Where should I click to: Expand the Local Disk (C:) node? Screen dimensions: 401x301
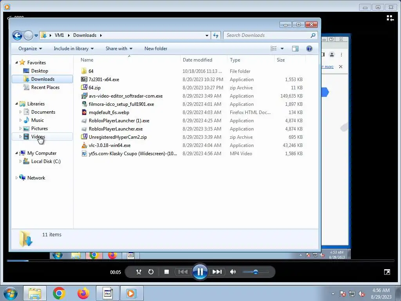coord(20,161)
